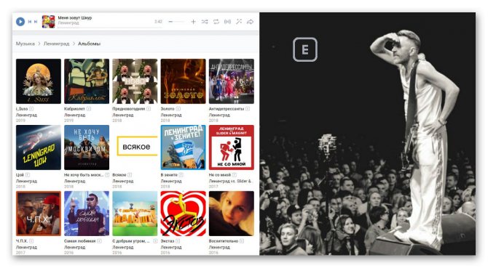Viewport: 488px width, 268px height.
Task: Share the current track
Action: pyautogui.click(x=251, y=22)
